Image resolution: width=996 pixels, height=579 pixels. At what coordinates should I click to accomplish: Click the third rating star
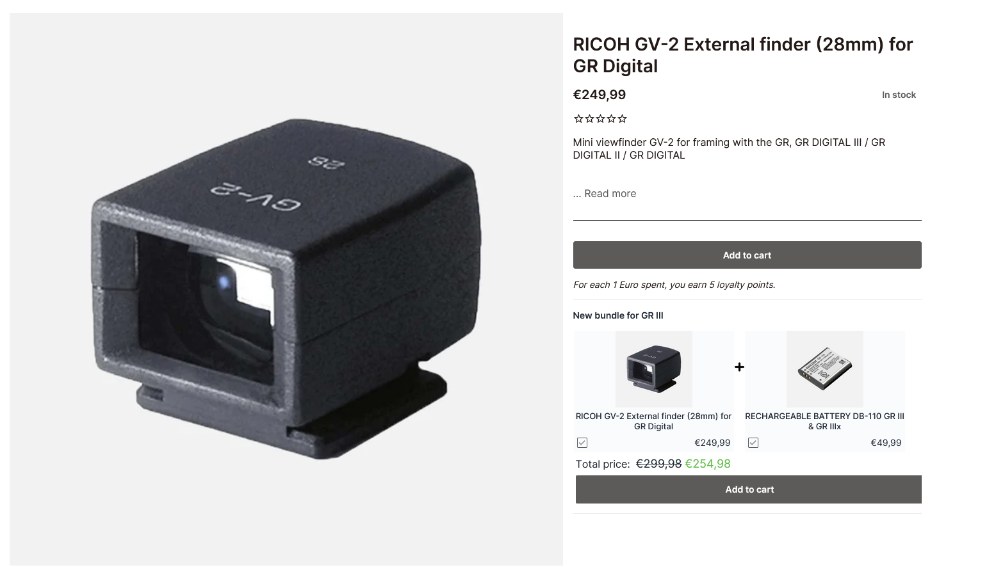600,118
